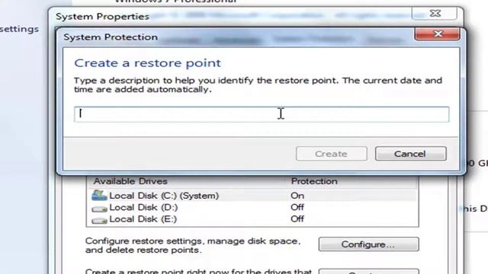Screen dimensions: 488x274
Task: Click the Local Disk (D:) drive icon
Action: [99, 208]
